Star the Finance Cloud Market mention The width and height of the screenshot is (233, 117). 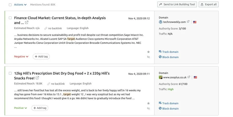click(x=148, y=52)
